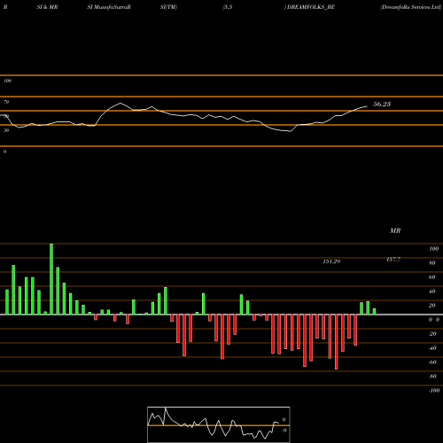This screenshot has width=443, height=443.
Task: Click the mini oscillator thumbnail chart
Action: (219, 424)
